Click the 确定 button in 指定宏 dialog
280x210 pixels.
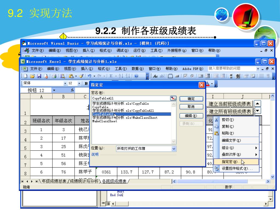point(191,99)
